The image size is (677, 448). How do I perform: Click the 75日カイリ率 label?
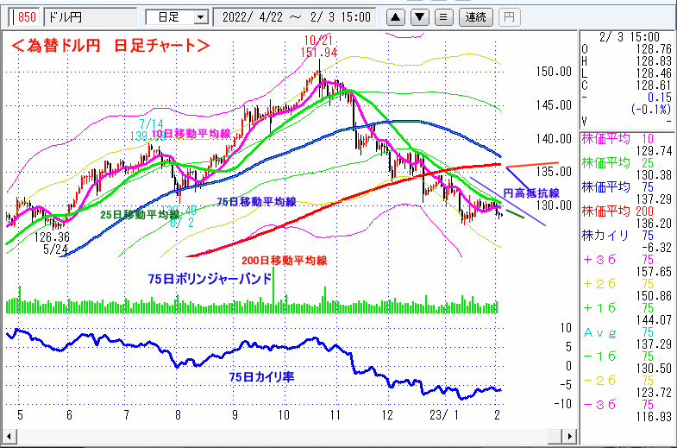click(x=261, y=377)
